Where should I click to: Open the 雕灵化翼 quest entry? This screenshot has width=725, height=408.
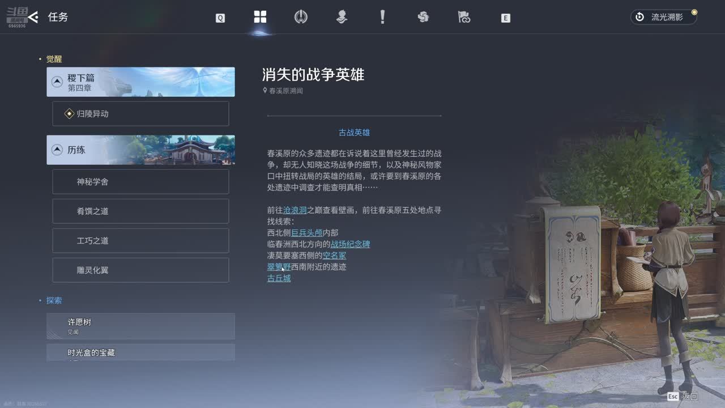click(140, 270)
